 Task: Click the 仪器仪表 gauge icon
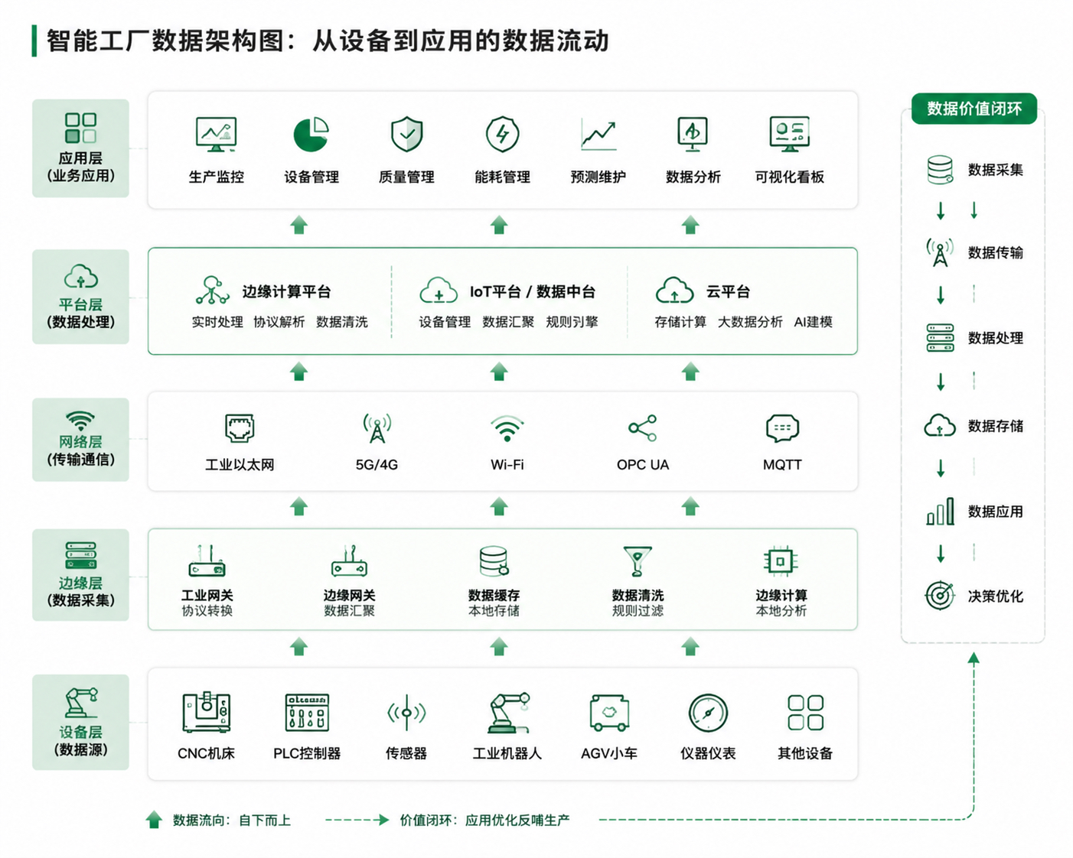[x=708, y=713]
